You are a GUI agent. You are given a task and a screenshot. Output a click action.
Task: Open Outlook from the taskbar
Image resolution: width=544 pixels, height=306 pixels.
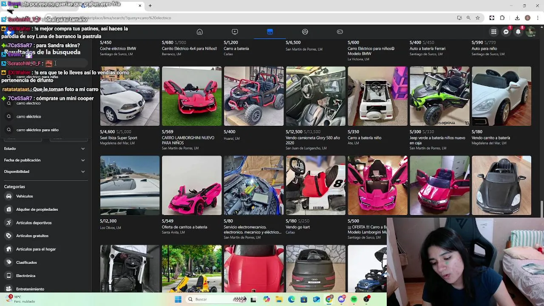point(316,299)
